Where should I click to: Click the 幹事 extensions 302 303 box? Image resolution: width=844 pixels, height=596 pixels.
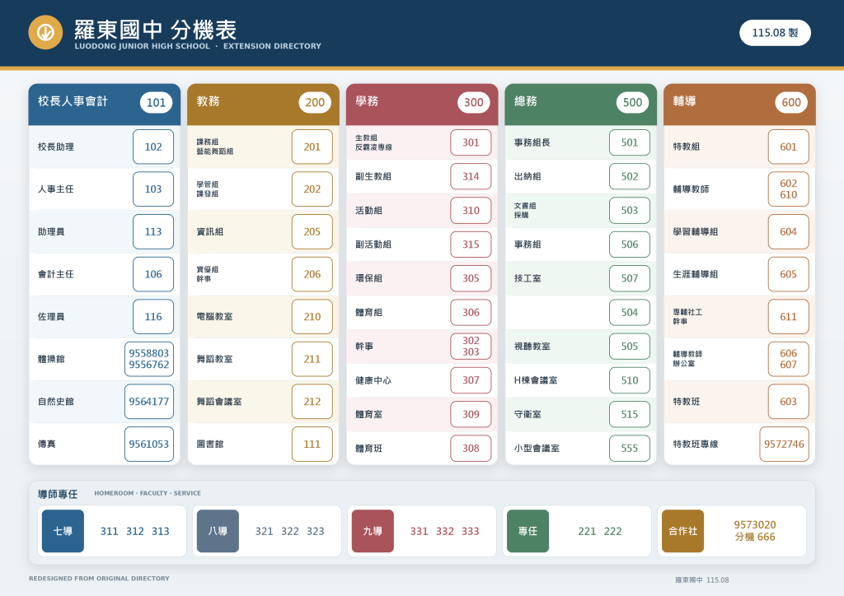pos(471,346)
